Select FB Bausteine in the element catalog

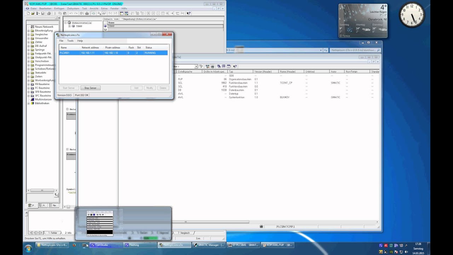[x=42, y=84]
